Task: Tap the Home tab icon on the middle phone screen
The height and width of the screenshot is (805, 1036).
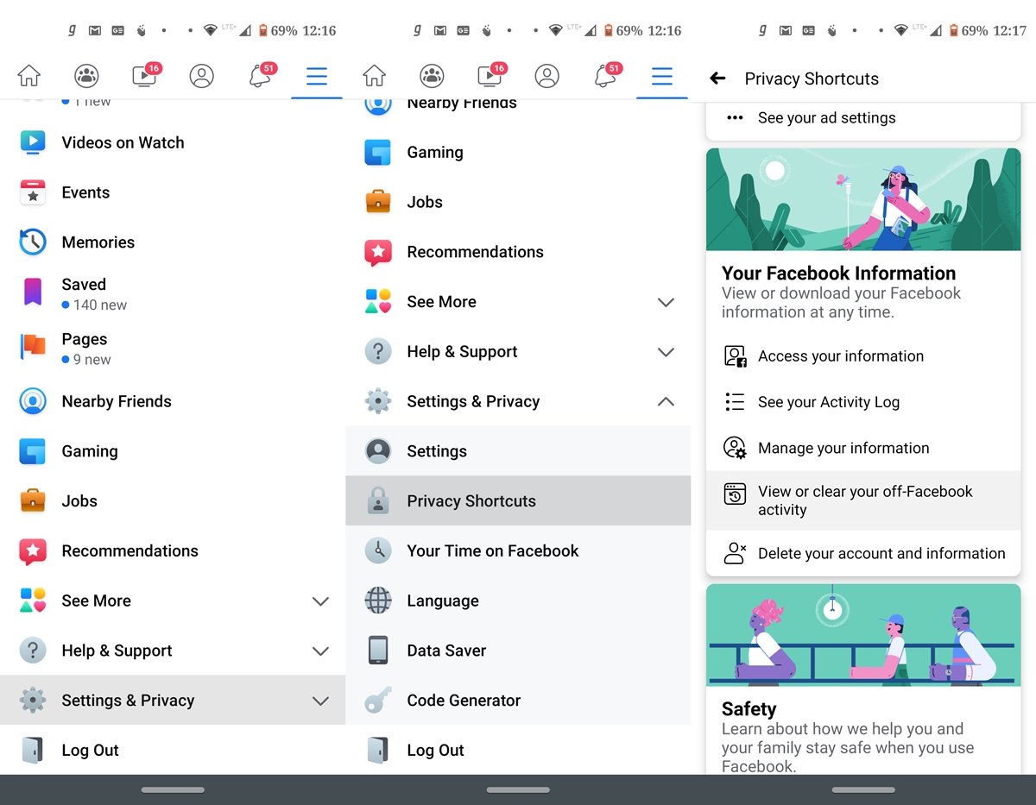Action: pos(375,76)
